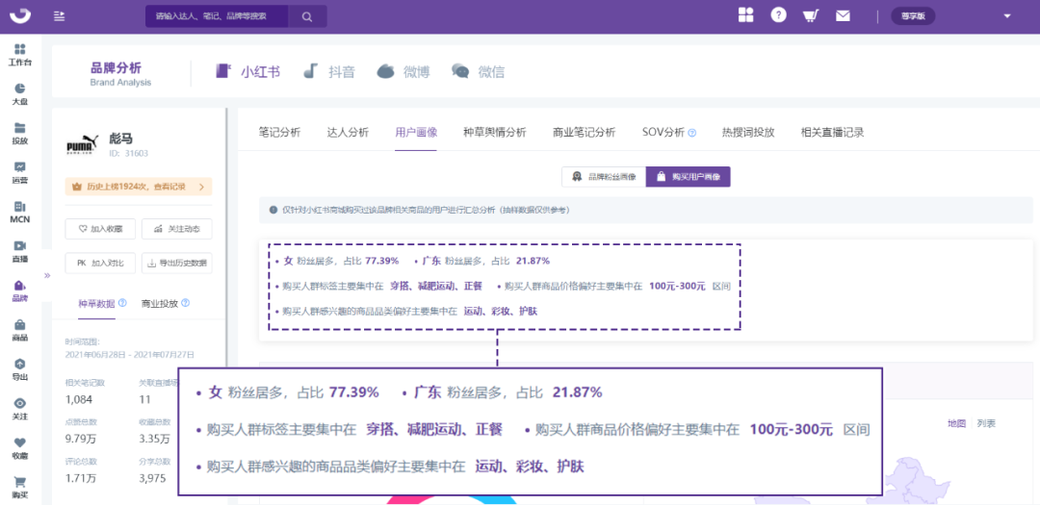Click the 列表 list view link
Screen dimensions: 1040x505
point(986,423)
